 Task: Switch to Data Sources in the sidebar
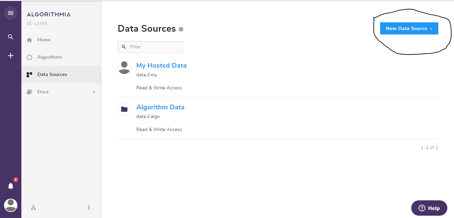(x=52, y=74)
